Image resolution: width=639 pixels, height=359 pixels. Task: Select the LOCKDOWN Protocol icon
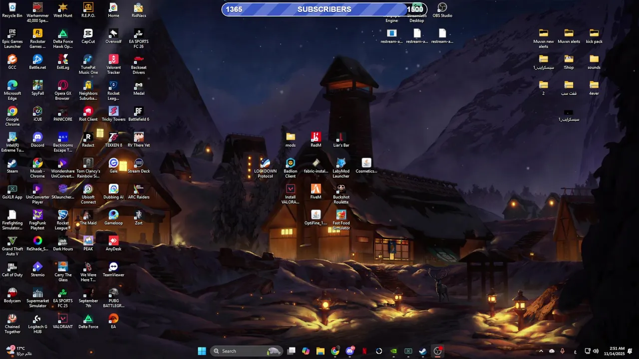[x=265, y=168]
